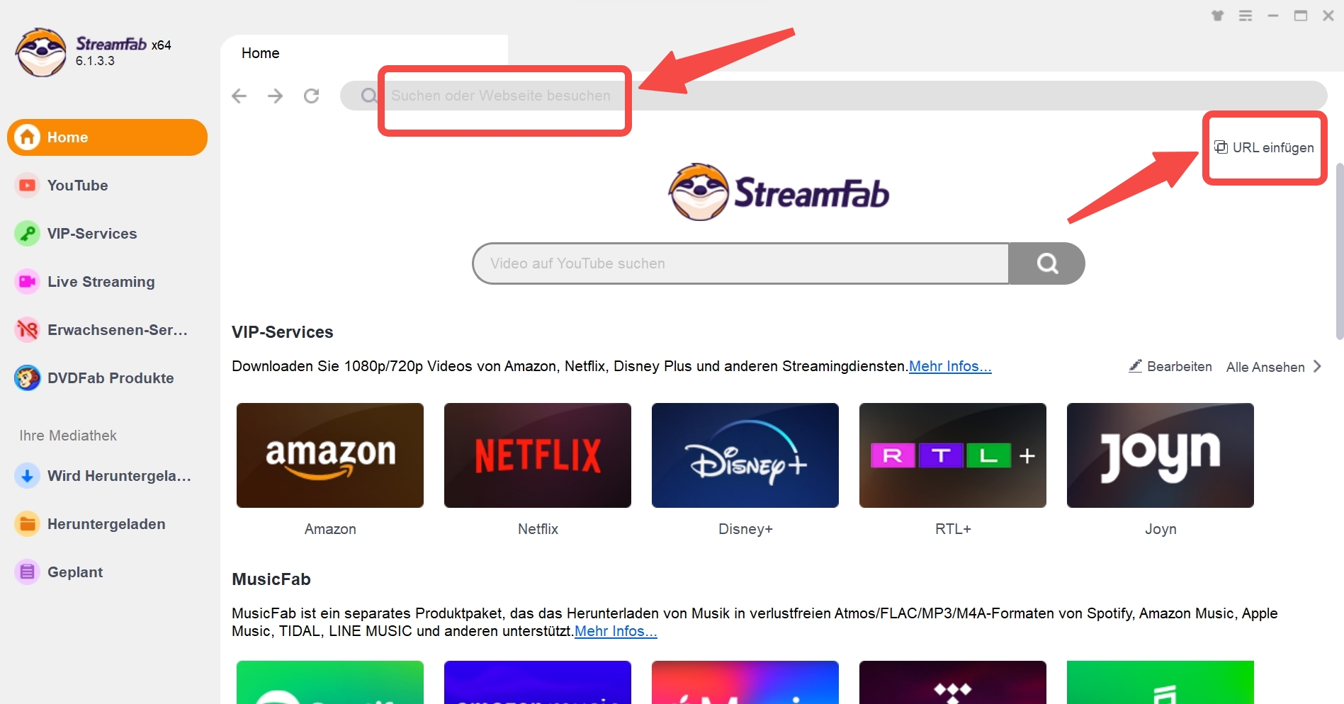The width and height of the screenshot is (1344, 704).
Task: Click the Live Streaming camera icon
Action: [28, 282]
